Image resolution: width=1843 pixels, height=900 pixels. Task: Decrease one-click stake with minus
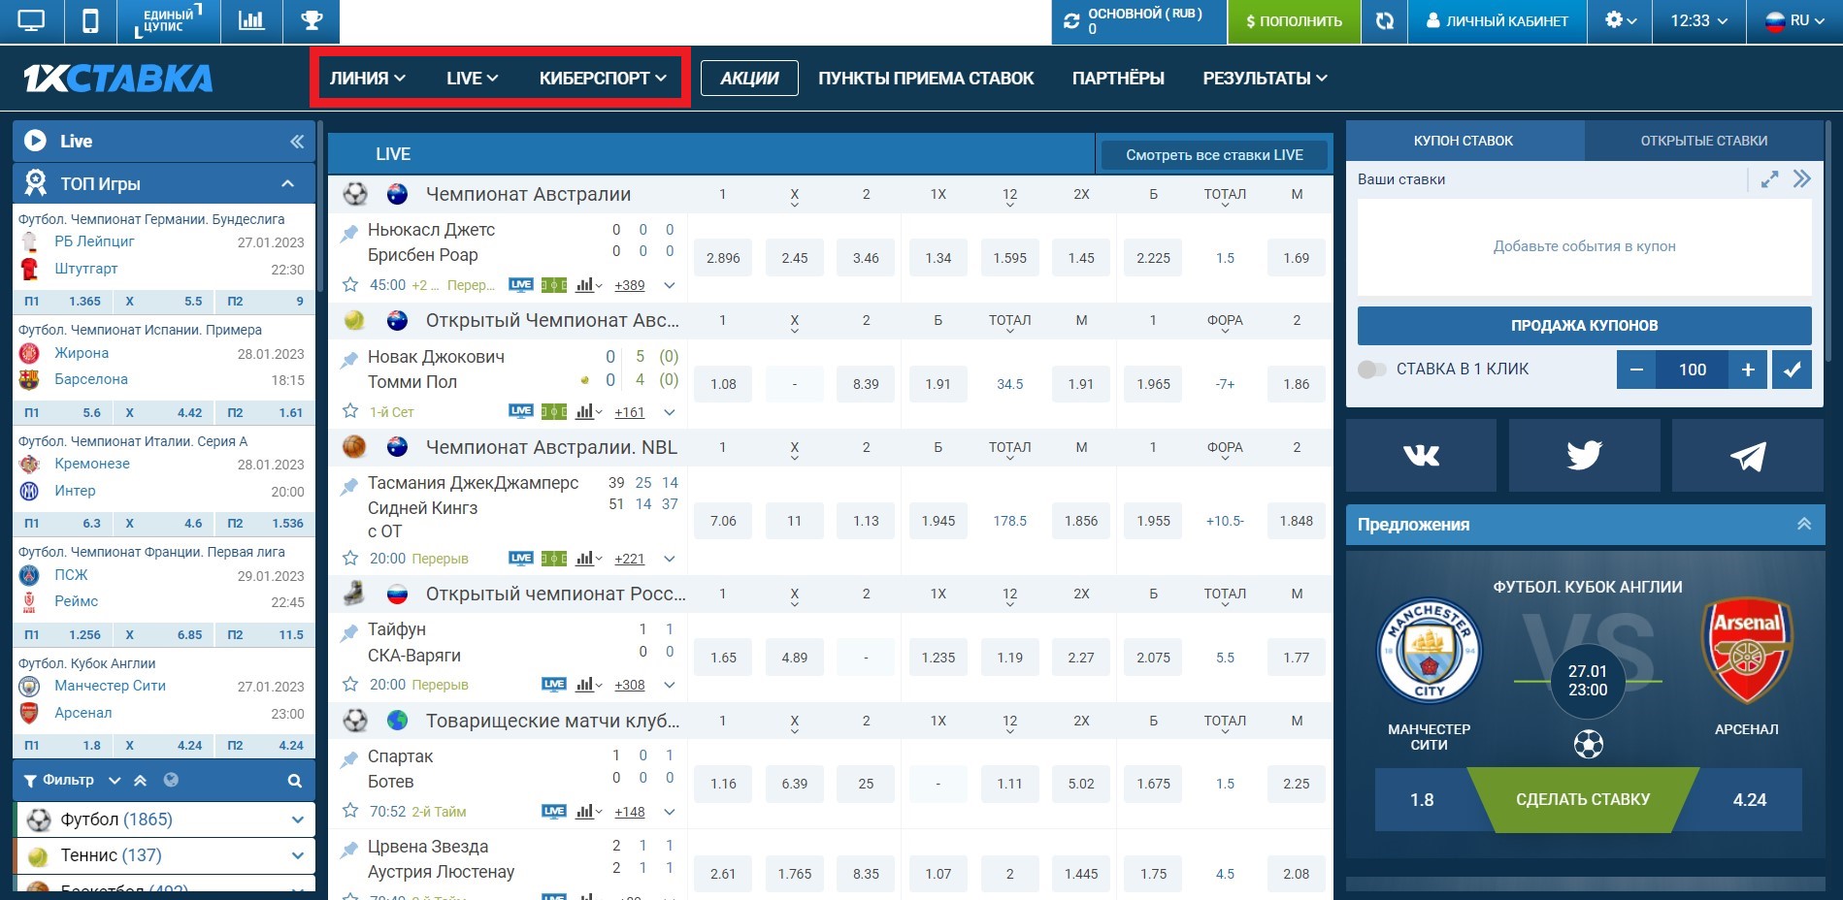coord(1636,370)
